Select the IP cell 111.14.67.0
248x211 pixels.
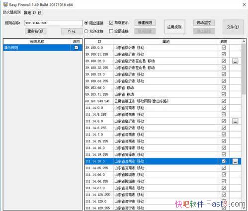pyautogui.click(x=99, y=188)
